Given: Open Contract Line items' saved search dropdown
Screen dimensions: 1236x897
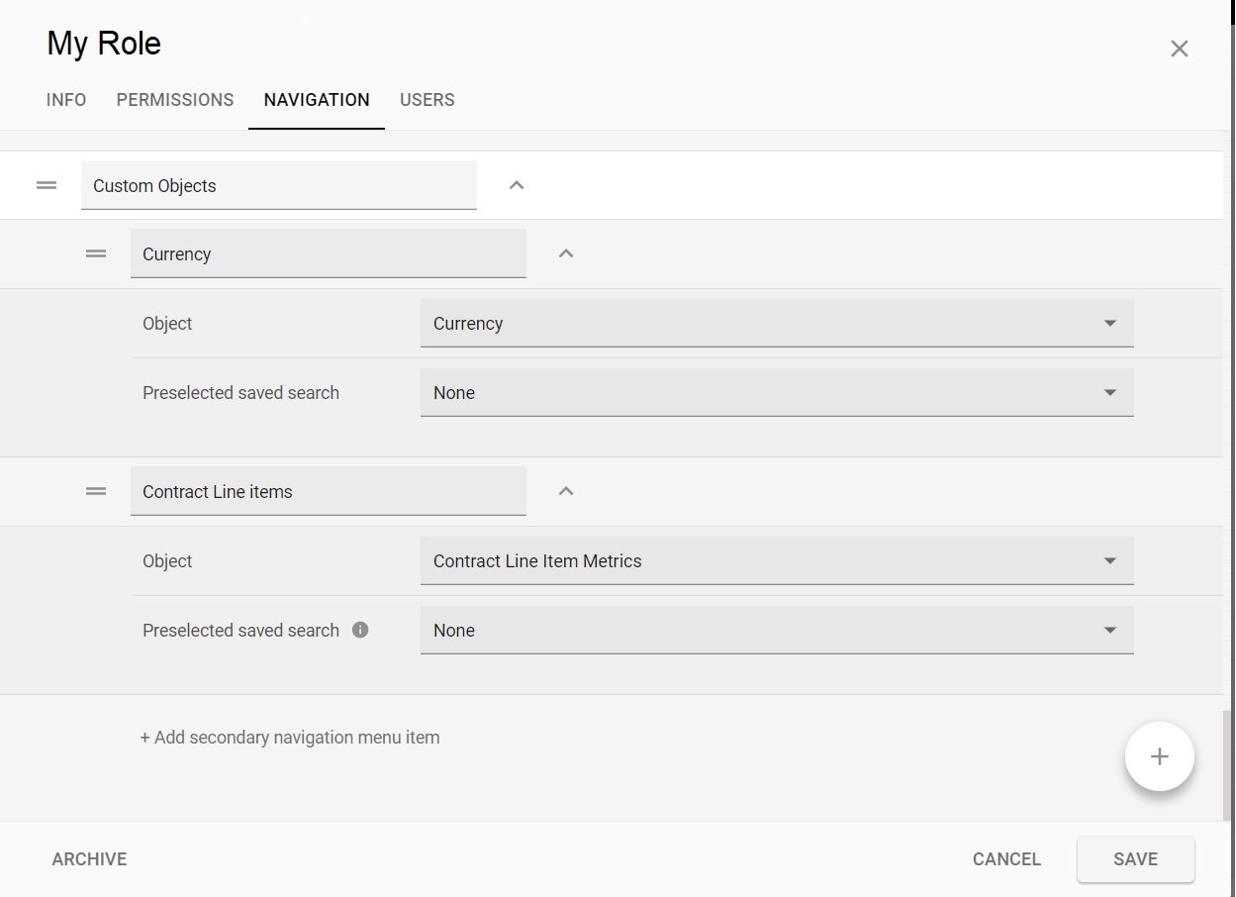Looking at the screenshot, I should pos(777,631).
